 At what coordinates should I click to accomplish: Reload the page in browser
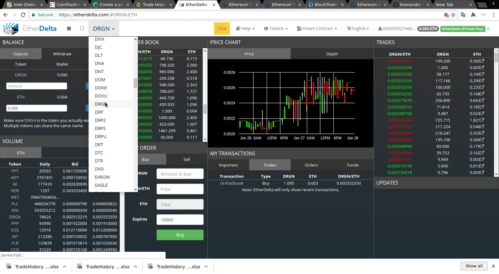tap(23, 14)
